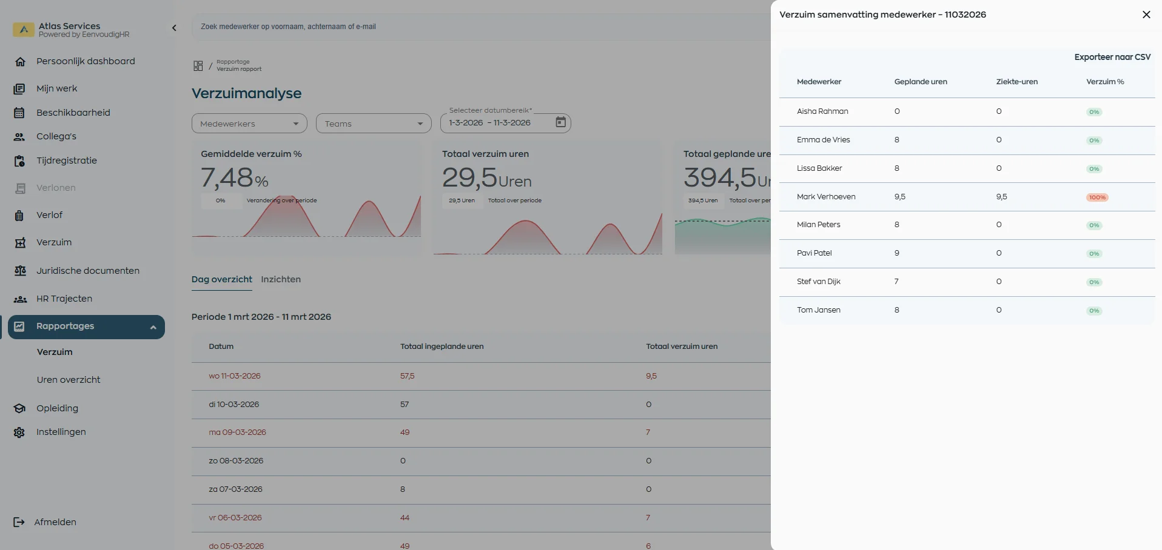Close the Verzuim samenvatting panel
The width and height of the screenshot is (1162, 550).
coord(1146,15)
